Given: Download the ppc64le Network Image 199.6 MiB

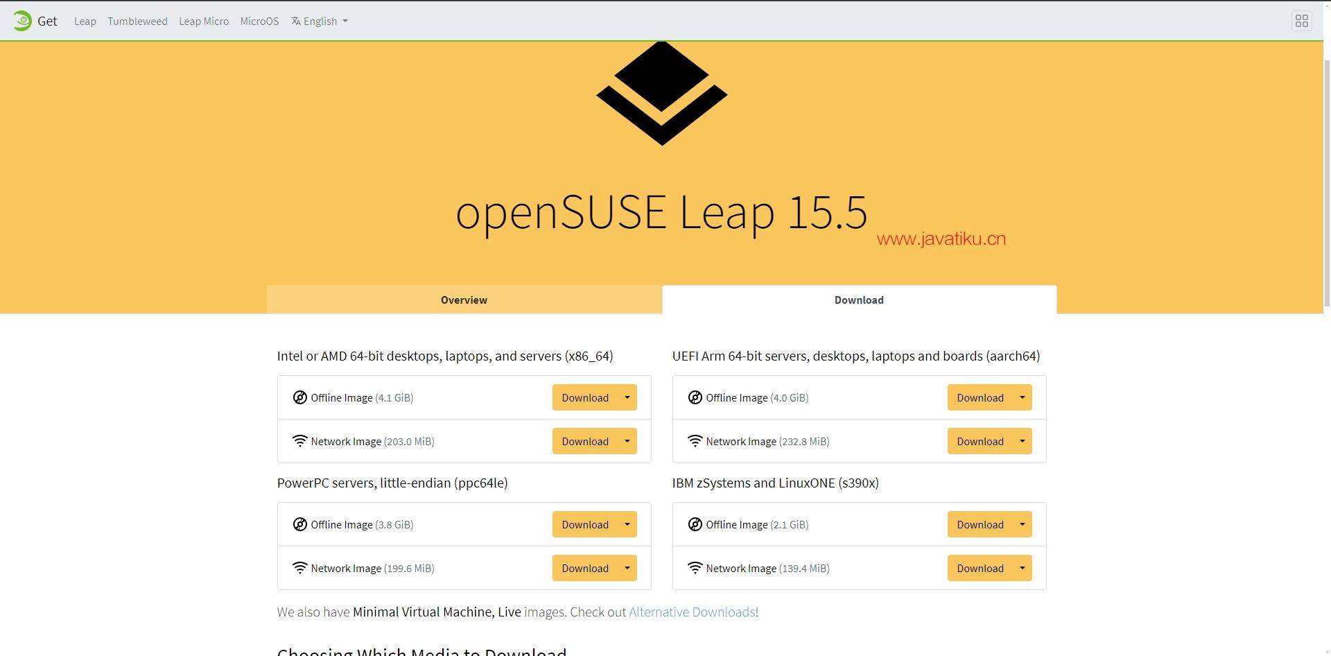Looking at the screenshot, I should click(585, 568).
